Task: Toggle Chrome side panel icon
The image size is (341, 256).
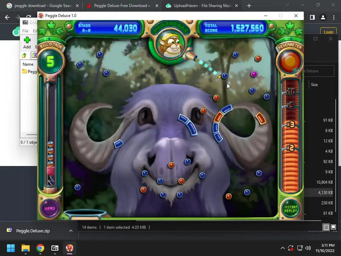Action: 312,17
